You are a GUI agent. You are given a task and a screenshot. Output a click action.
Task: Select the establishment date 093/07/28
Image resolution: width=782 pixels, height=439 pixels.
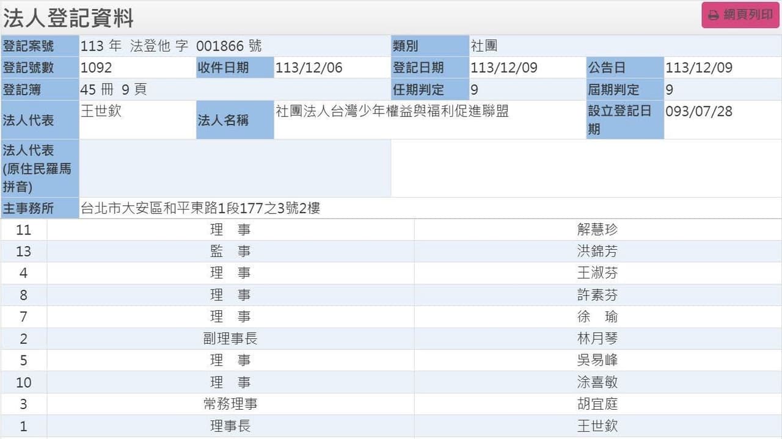(699, 112)
